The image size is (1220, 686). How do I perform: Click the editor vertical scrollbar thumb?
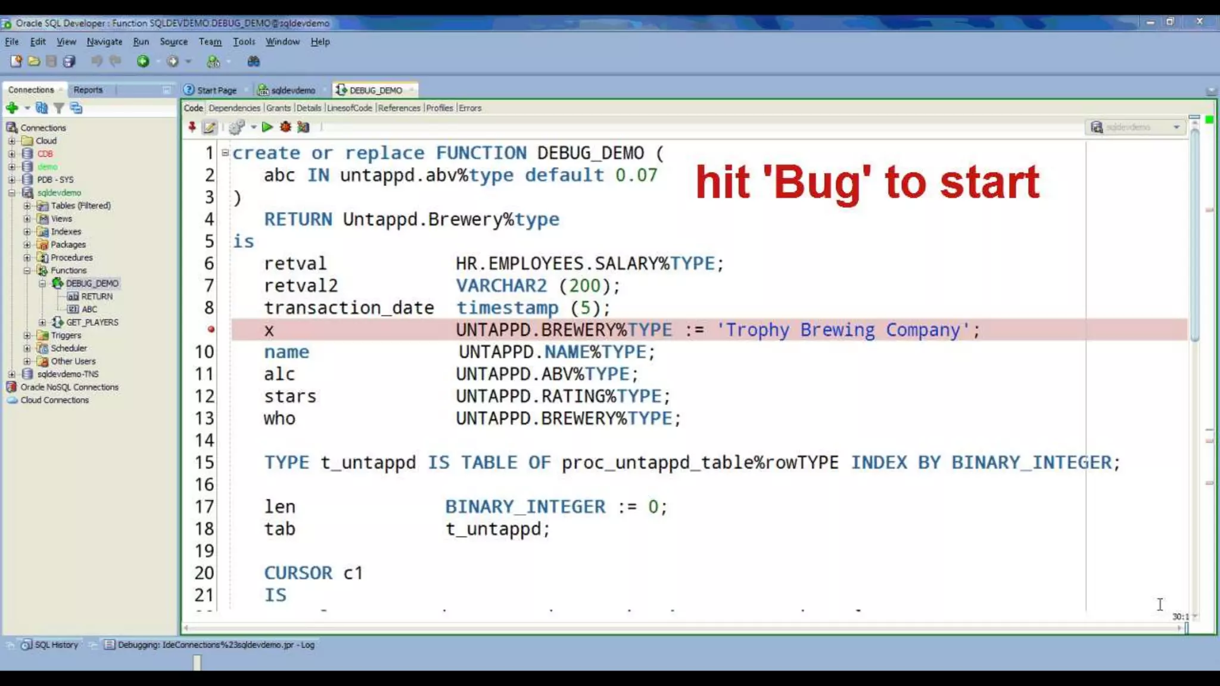pos(1194,235)
